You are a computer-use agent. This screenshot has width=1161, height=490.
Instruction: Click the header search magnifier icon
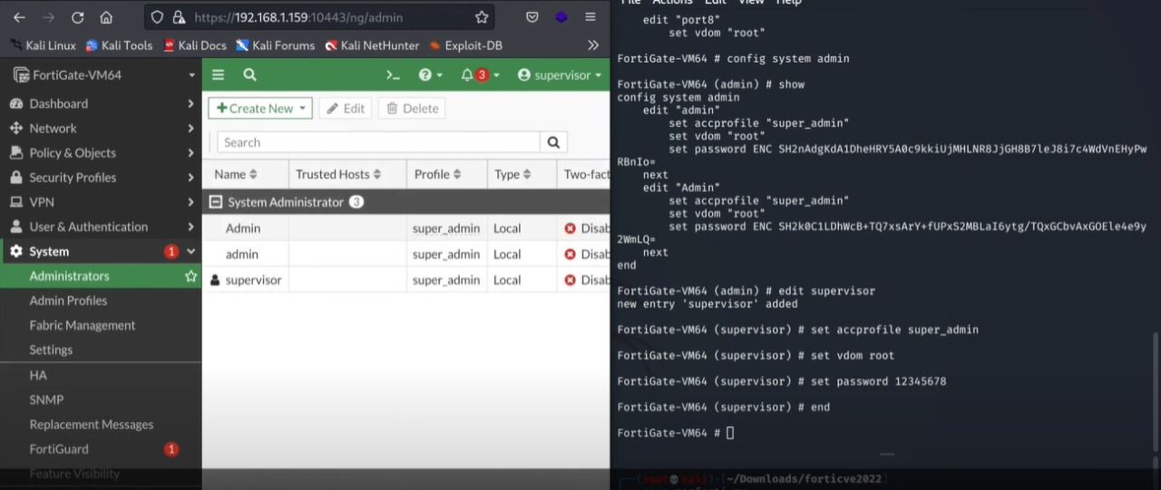(249, 75)
